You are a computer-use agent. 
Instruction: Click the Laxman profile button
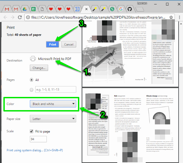pos(142,3)
